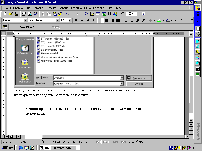Expand the Все элементы AutoText menu
The image size is (202, 151).
click(28, 27)
